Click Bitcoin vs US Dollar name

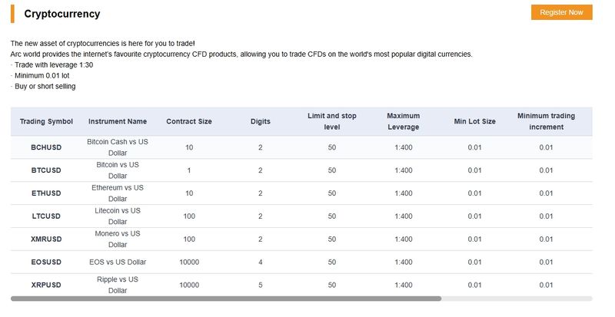click(x=118, y=170)
